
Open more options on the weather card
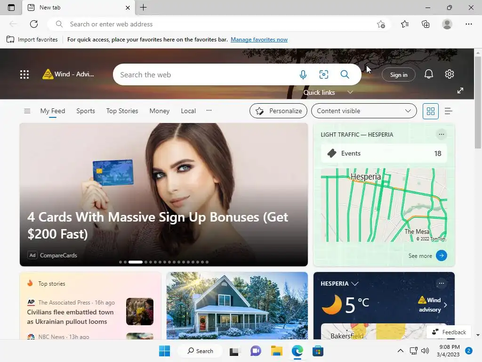click(x=441, y=283)
